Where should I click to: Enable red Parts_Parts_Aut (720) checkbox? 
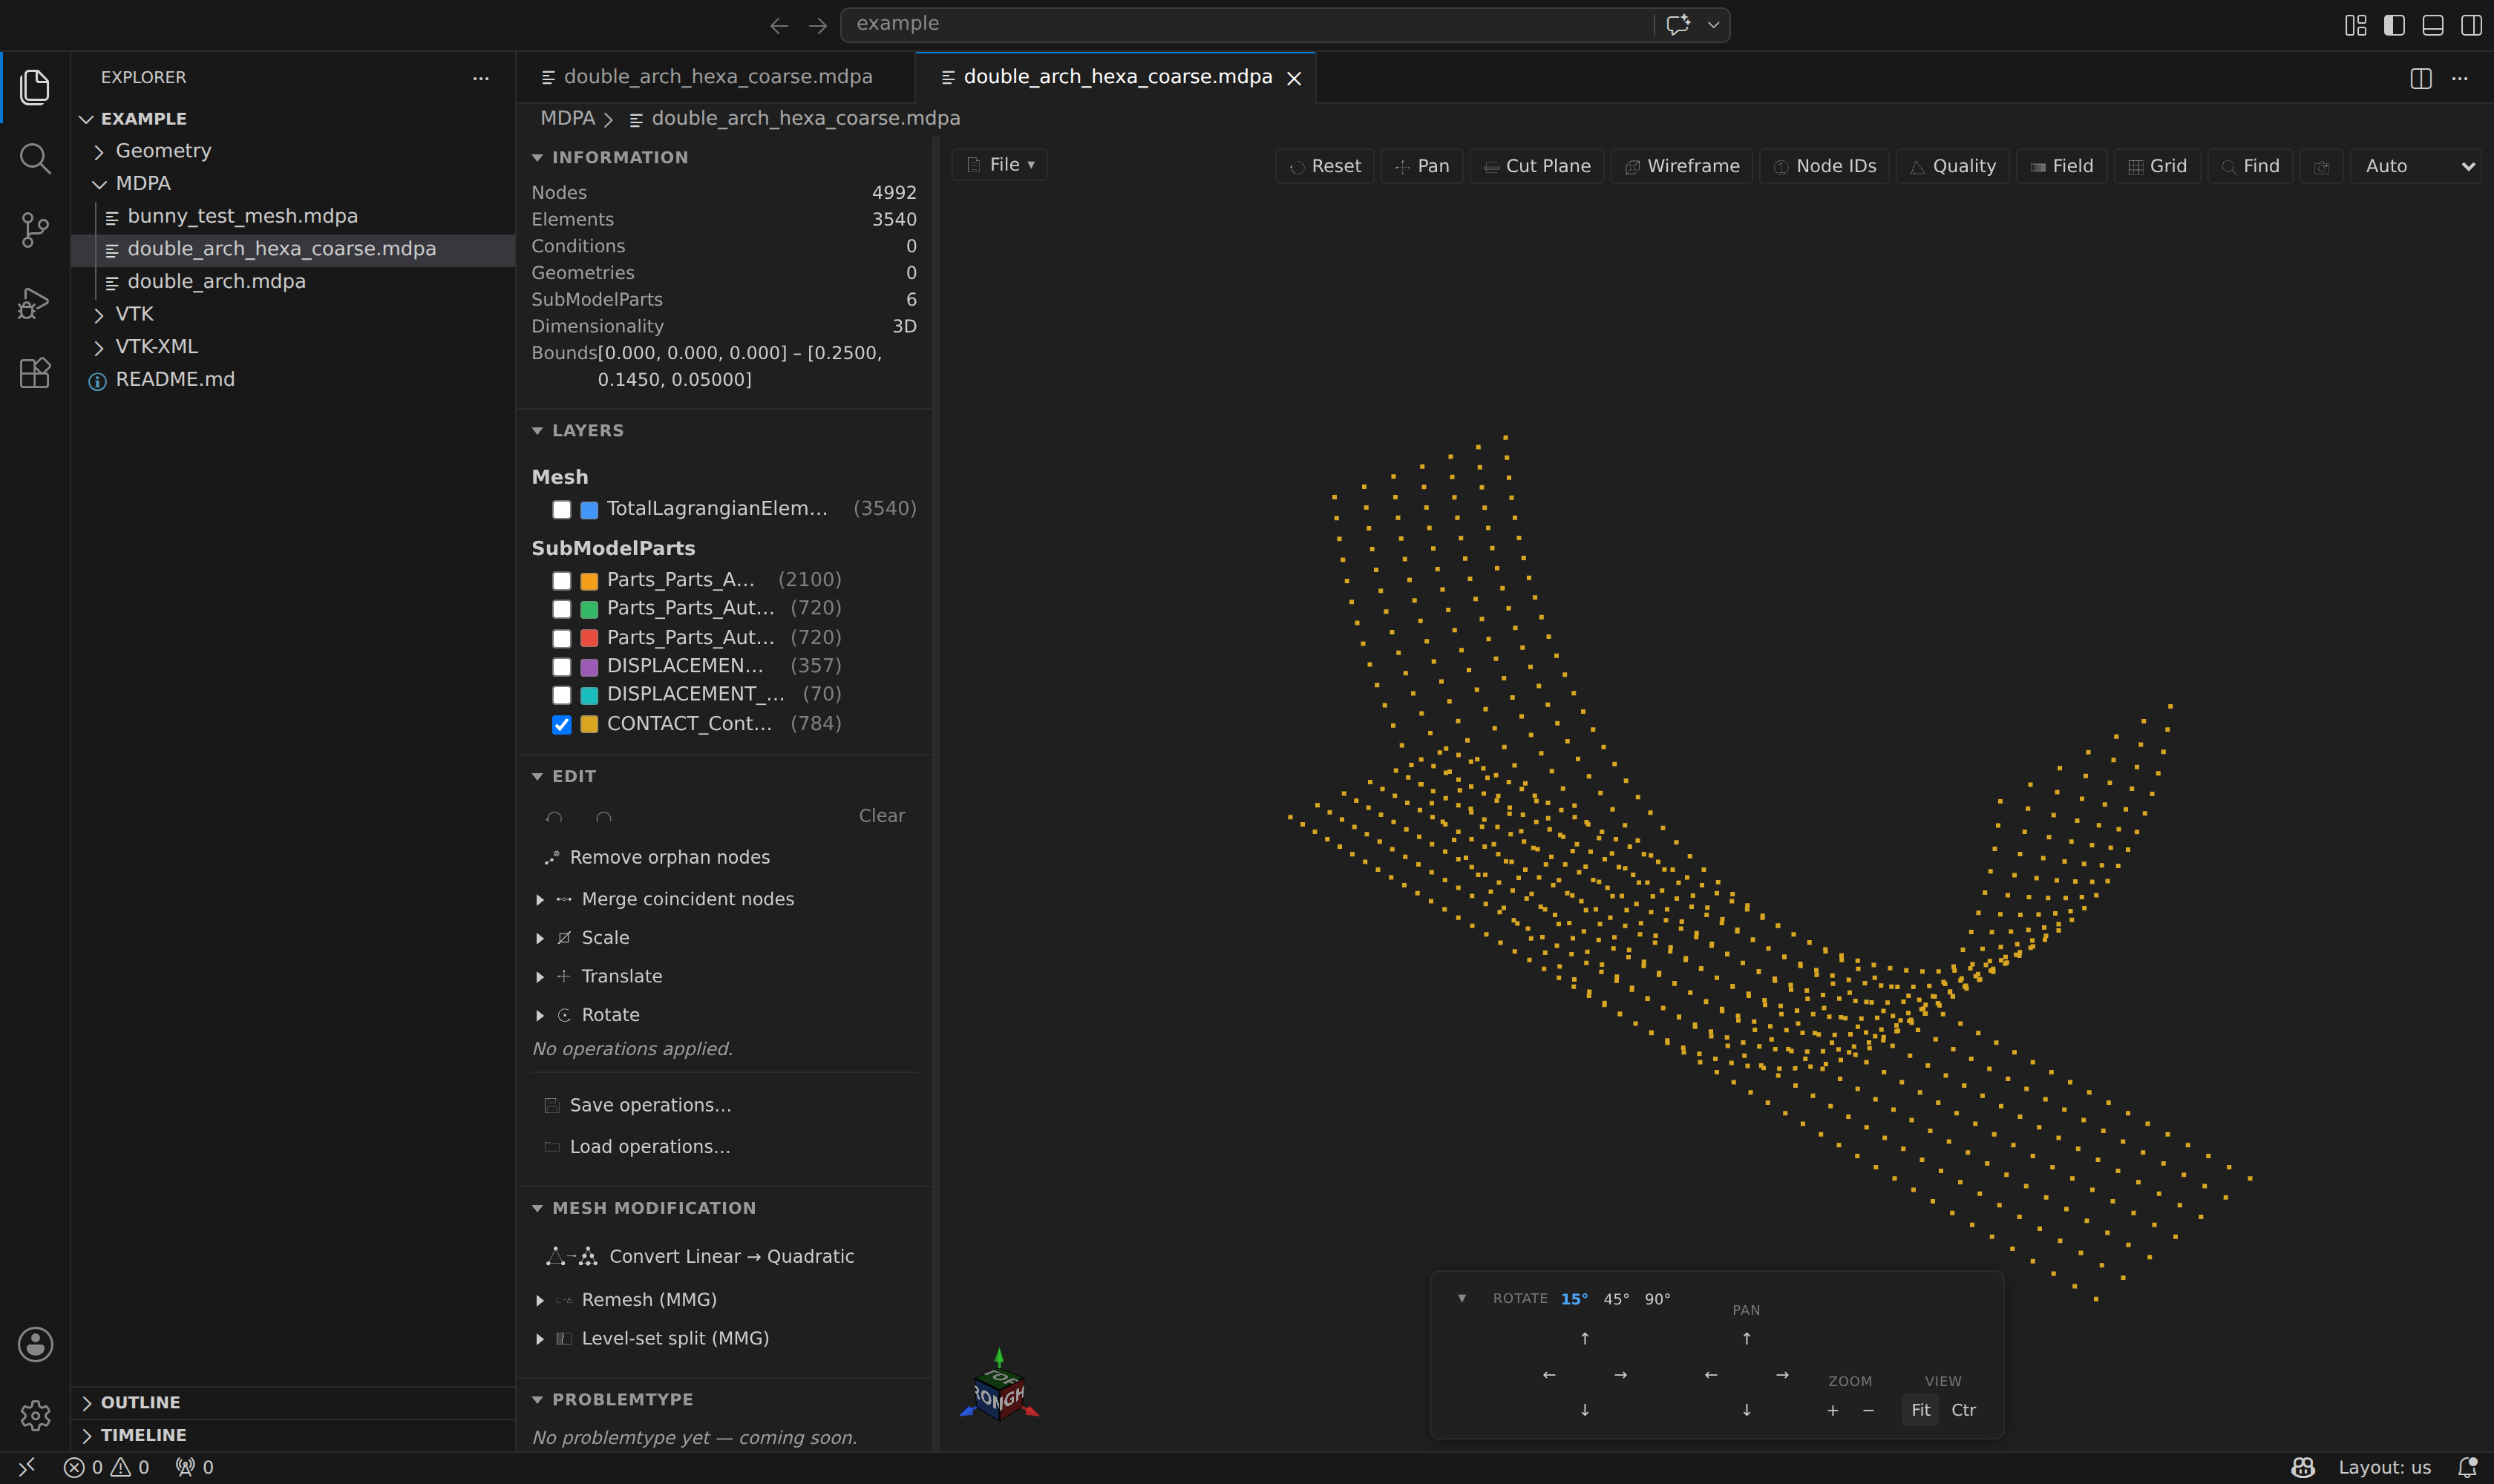click(562, 638)
